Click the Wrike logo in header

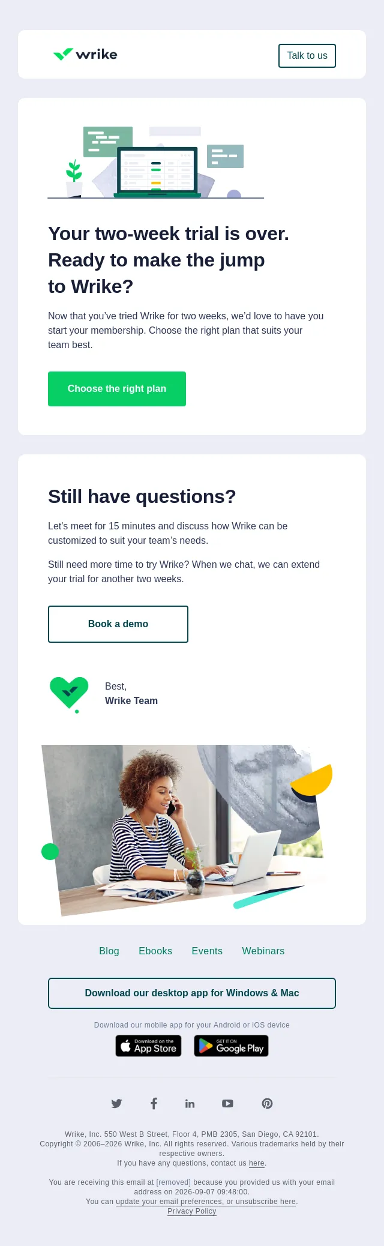coord(85,55)
